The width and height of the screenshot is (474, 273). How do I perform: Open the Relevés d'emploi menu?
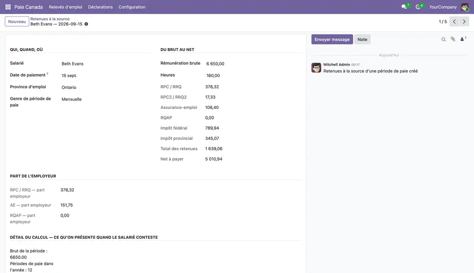click(66, 7)
